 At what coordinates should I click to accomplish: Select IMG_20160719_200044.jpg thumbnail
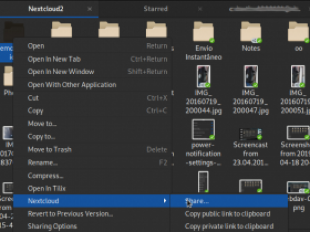(204, 77)
